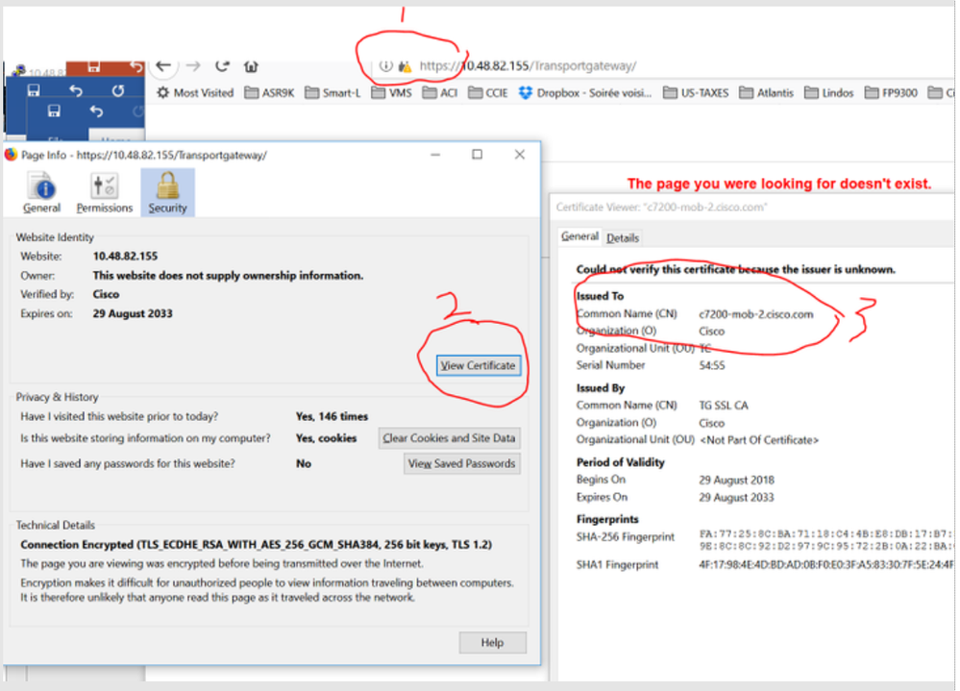Go back with the browser back arrow

pyautogui.click(x=163, y=66)
